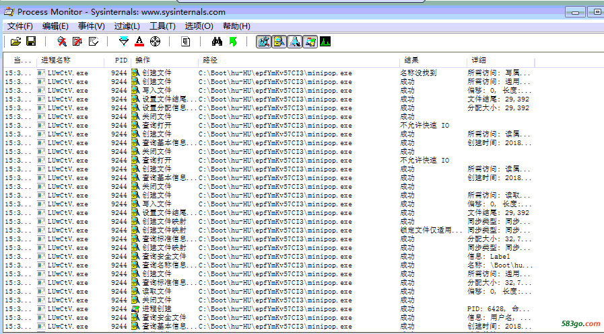Open the 事件(V) menu
This screenshot has width=604, height=334.
(92, 26)
